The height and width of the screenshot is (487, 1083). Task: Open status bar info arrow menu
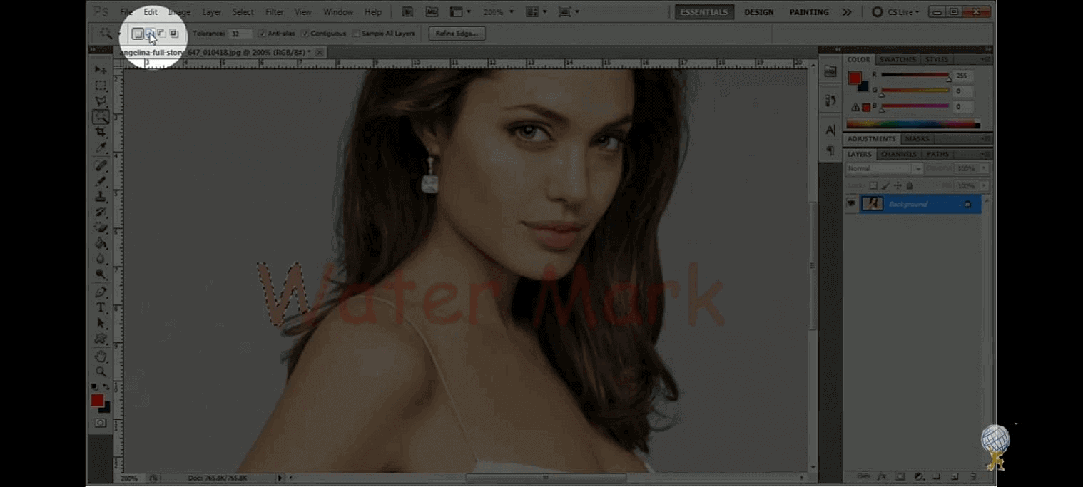[x=280, y=478]
